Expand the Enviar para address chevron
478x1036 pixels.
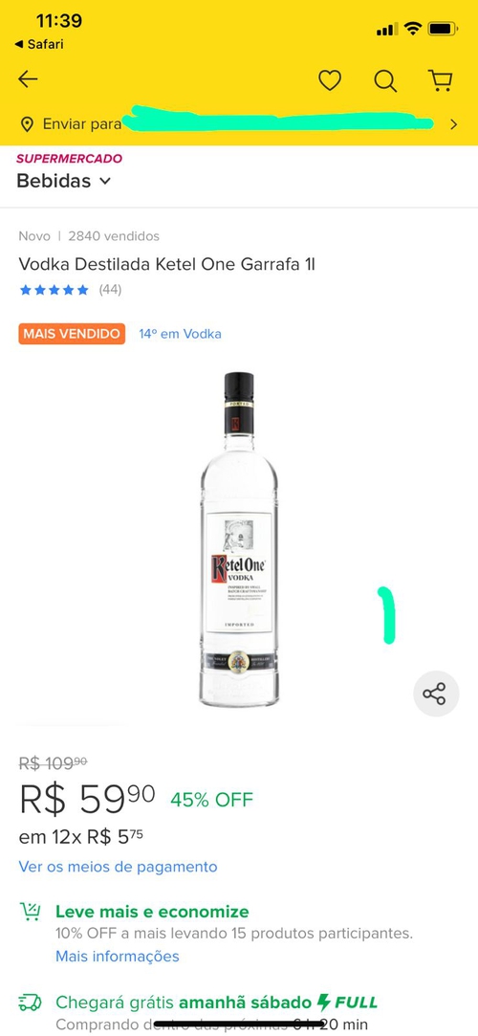[x=453, y=123]
